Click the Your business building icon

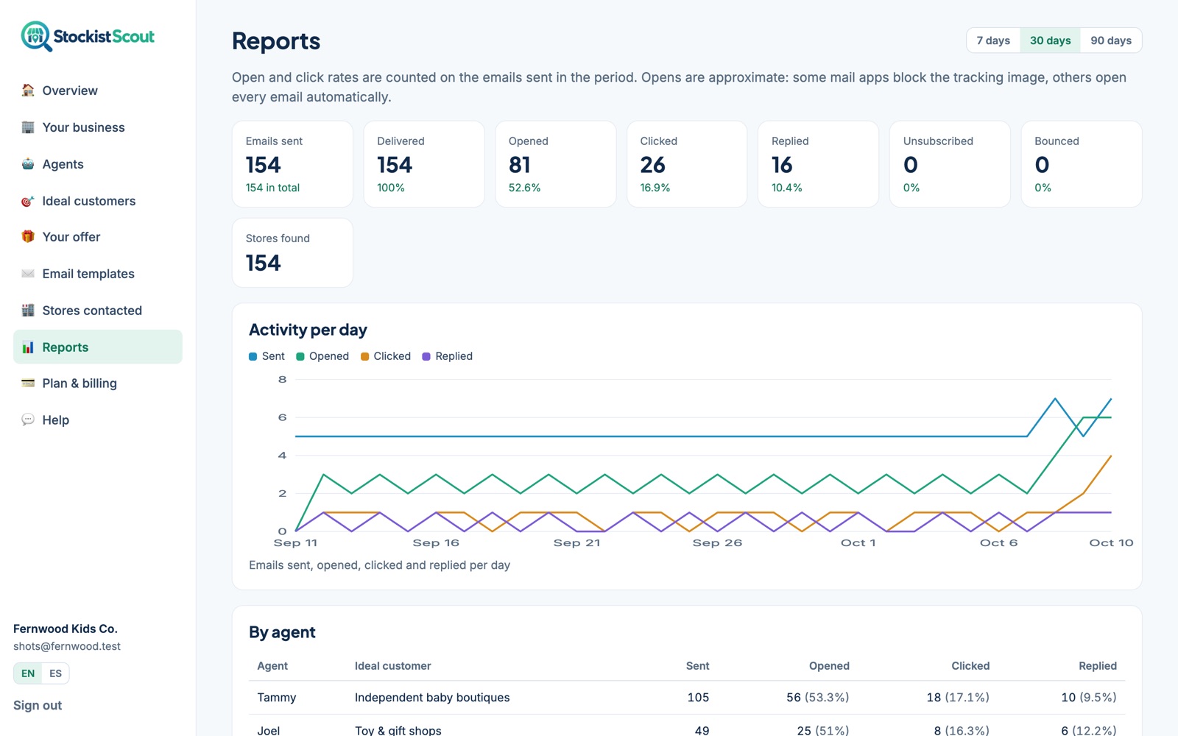(28, 127)
